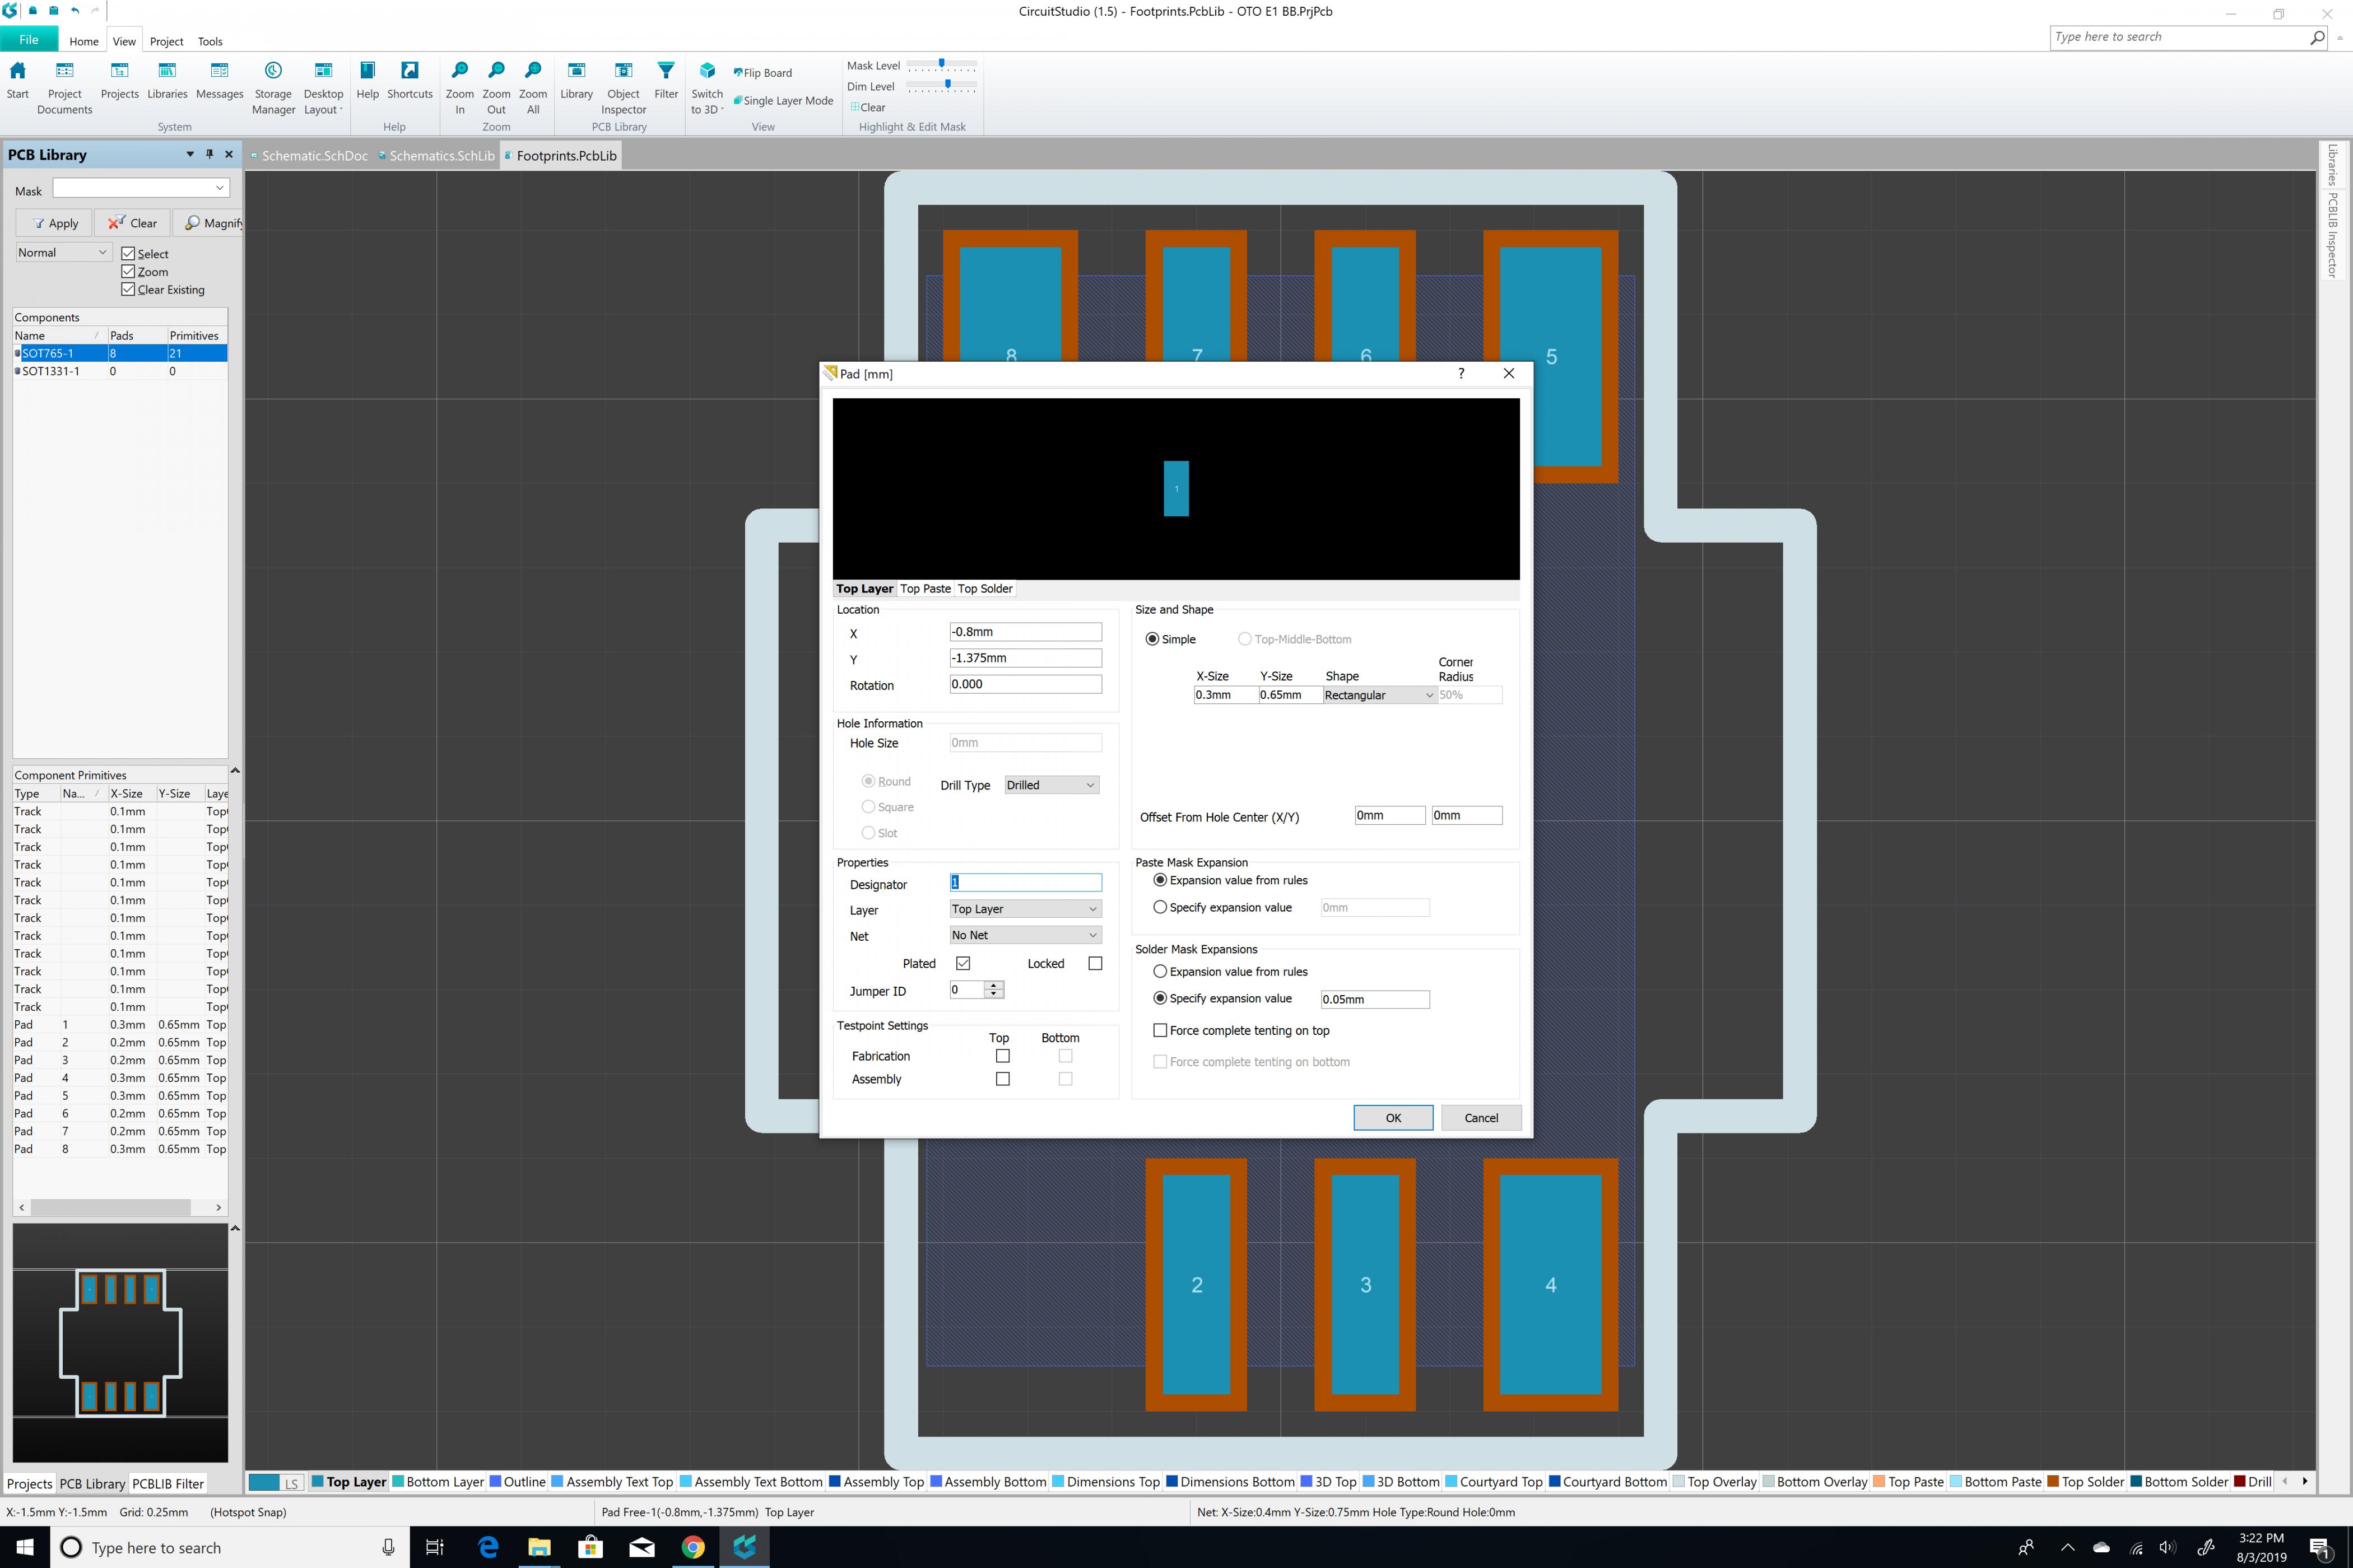
Task: Click CircuitStudio taskbar icon
Action: point(745,1547)
